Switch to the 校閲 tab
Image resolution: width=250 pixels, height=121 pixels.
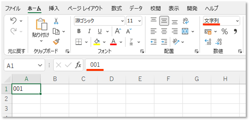(155, 8)
